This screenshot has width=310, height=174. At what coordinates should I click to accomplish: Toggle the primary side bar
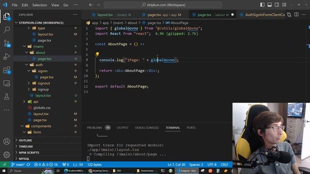(x=262, y=5)
